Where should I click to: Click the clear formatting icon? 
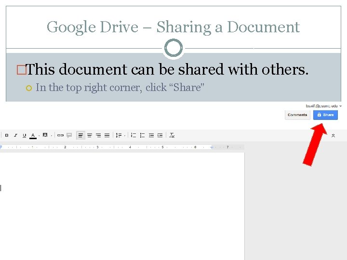click(x=172, y=135)
